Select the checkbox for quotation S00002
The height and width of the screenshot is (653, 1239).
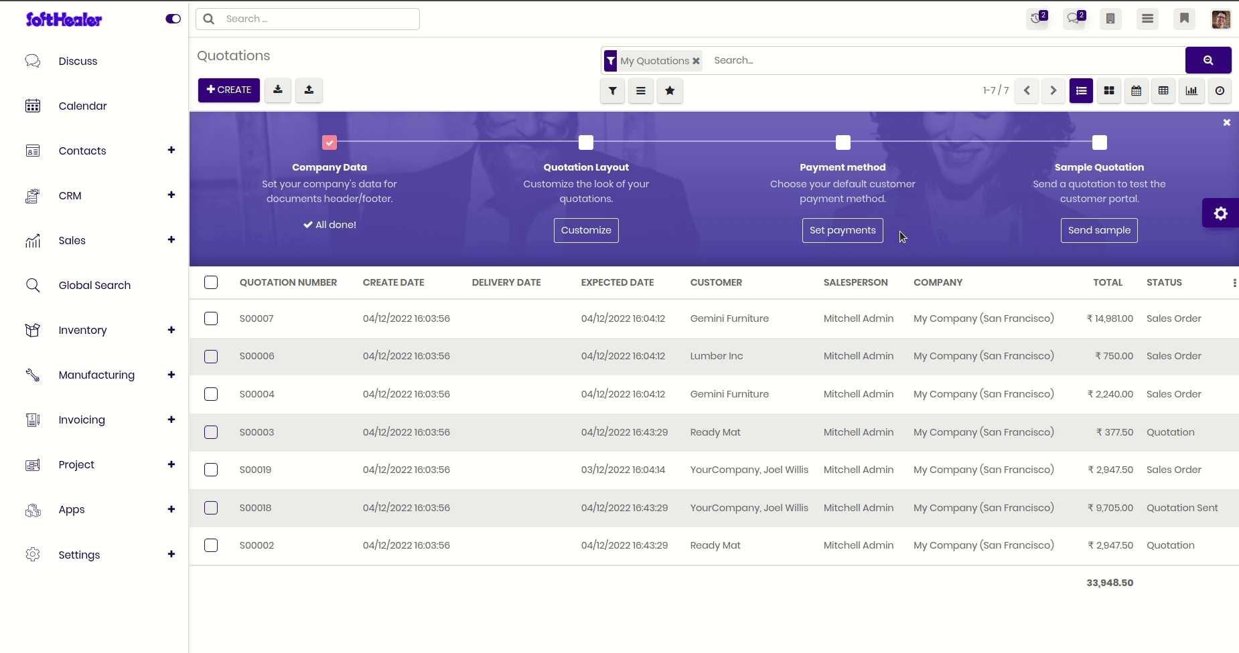[211, 545]
